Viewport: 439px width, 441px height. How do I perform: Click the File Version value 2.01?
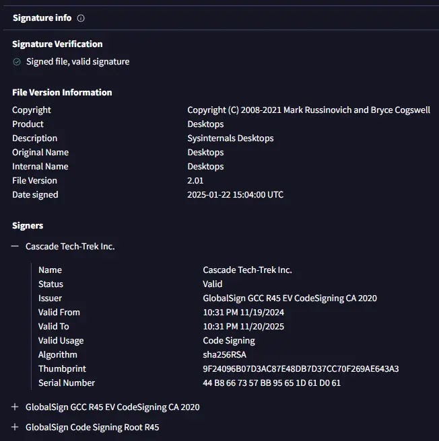coord(195,180)
